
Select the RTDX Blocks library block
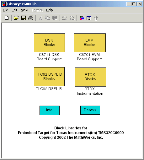coord(90,77)
